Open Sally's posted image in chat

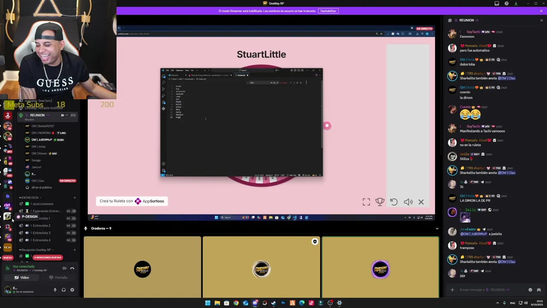point(465,217)
